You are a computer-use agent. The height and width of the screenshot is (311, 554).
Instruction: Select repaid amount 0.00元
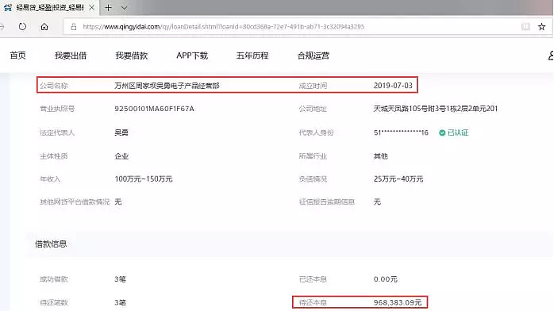click(x=386, y=279)
